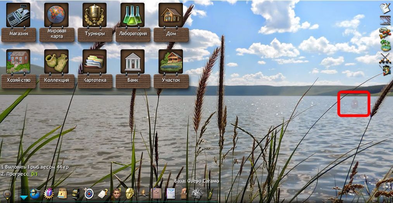Open the notepad with pencil icon
This screenshot has height=203, width=393.
pos(385,9)
